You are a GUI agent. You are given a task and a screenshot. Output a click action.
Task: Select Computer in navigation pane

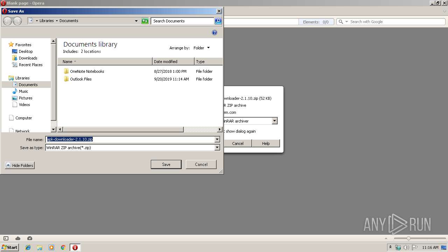pyautogui.click(x=23, y=118)
